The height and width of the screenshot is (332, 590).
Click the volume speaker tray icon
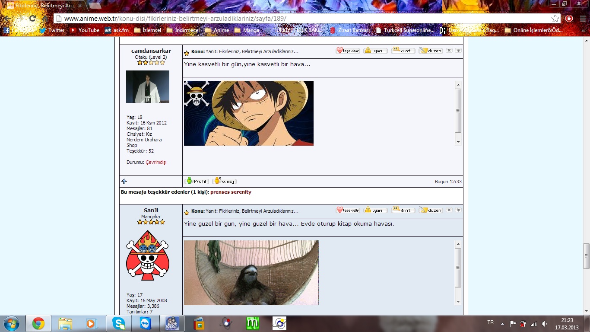pyautogui.click(x=544, y=323)
